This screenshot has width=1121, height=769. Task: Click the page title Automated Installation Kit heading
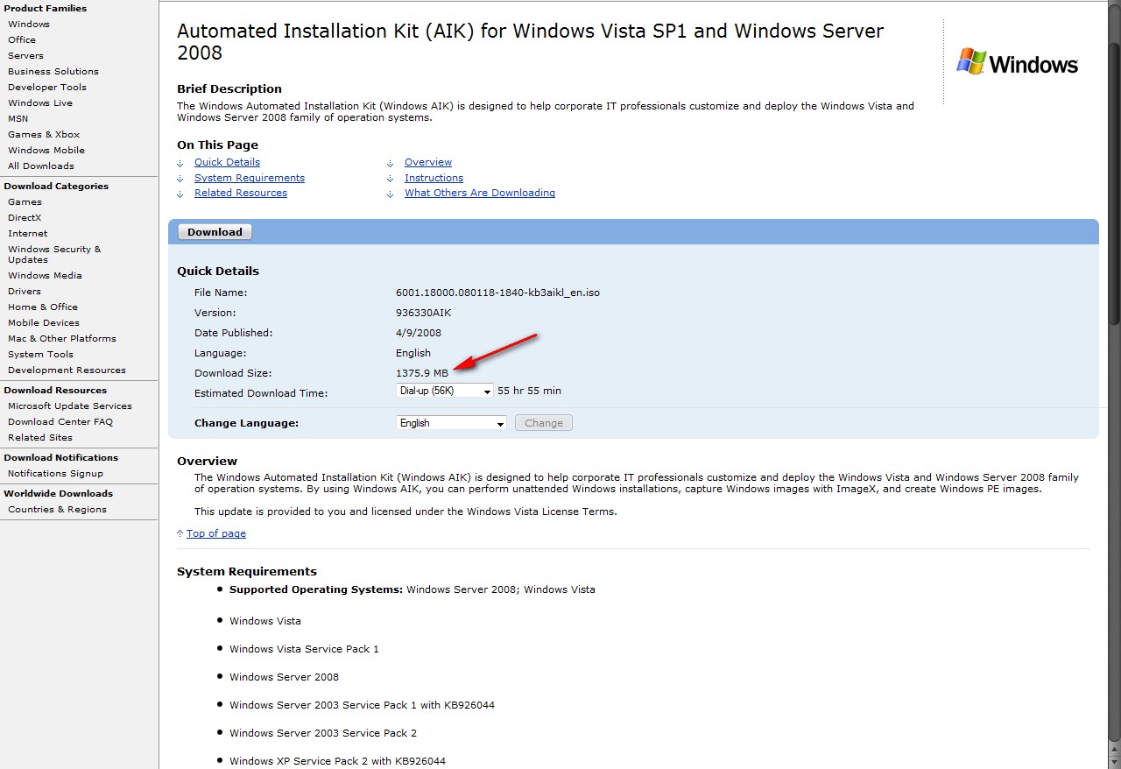tap(530, 42)
